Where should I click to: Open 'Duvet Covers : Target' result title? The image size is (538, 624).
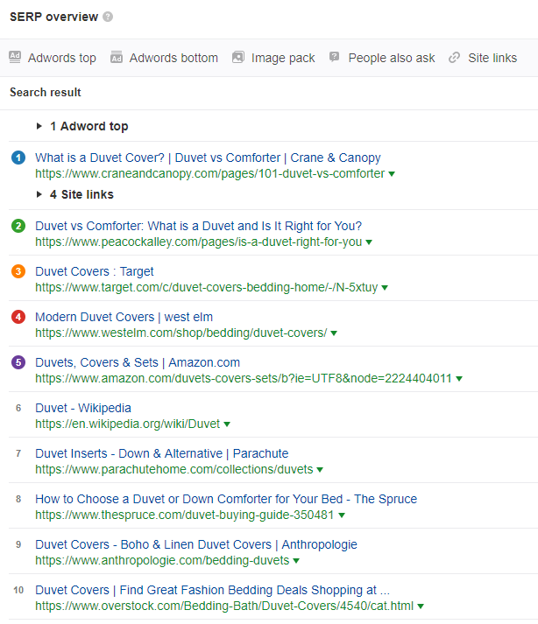(95, 271)
